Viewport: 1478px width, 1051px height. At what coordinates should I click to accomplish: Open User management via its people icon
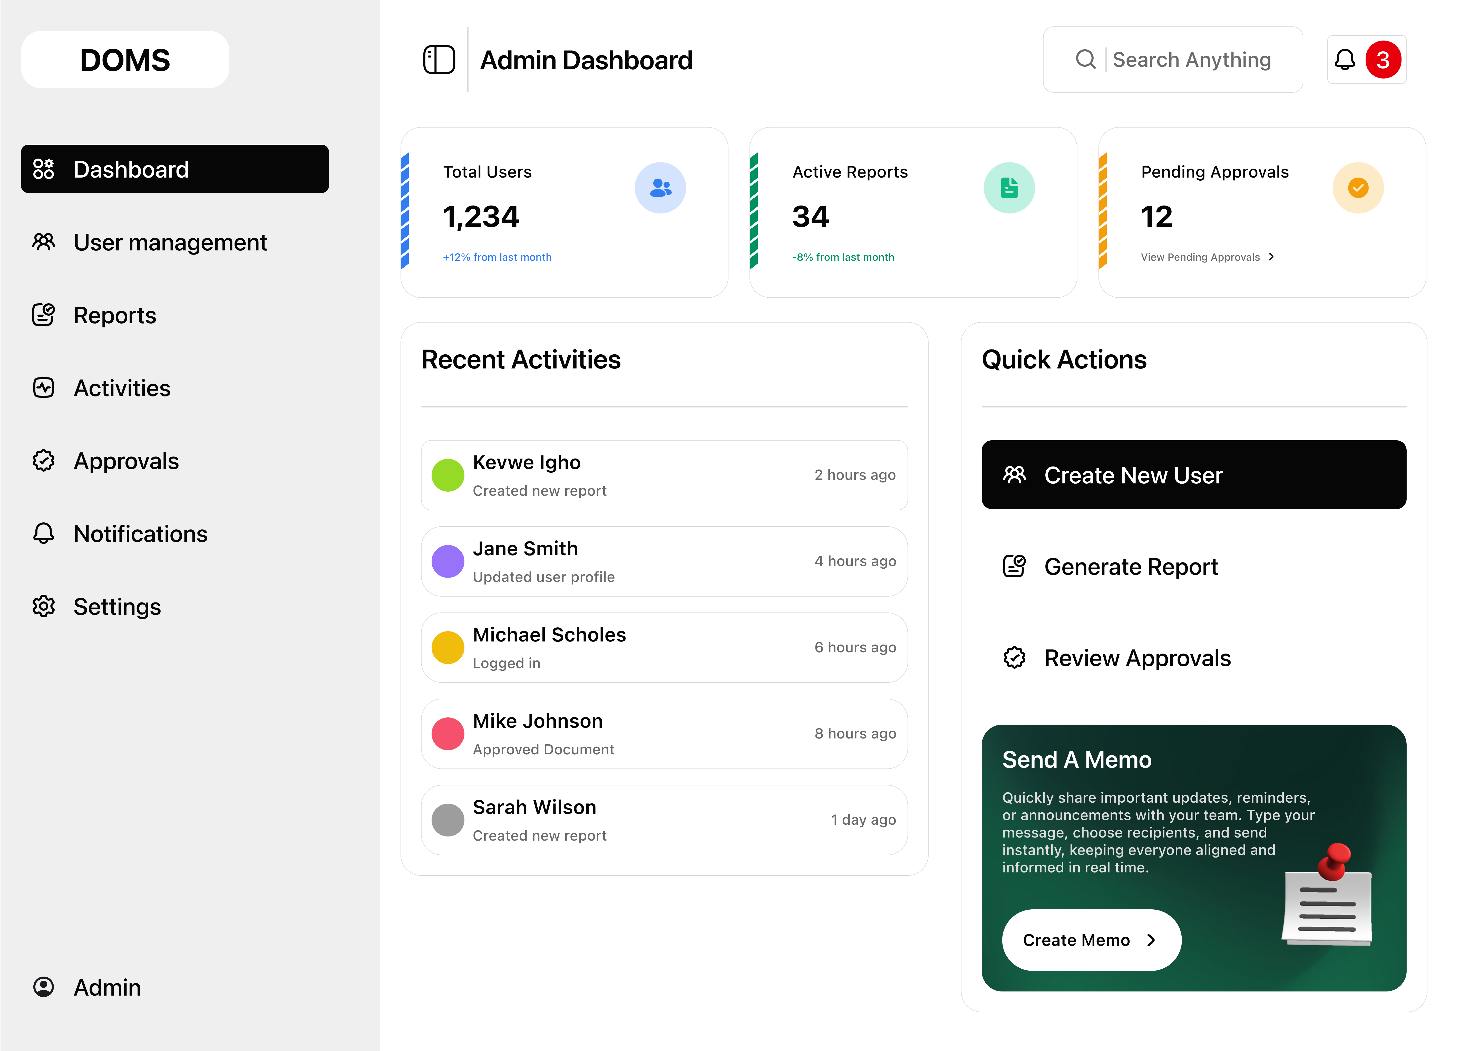point(43,242)
